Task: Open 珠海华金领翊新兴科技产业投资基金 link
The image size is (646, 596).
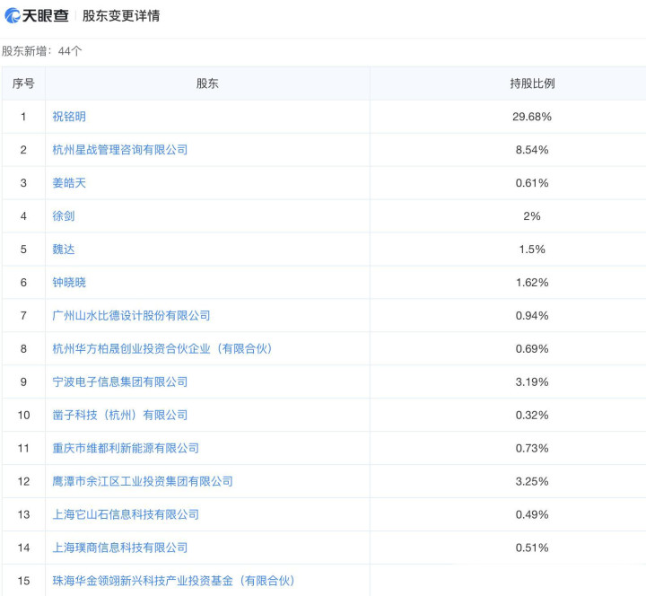Action: 173,581
